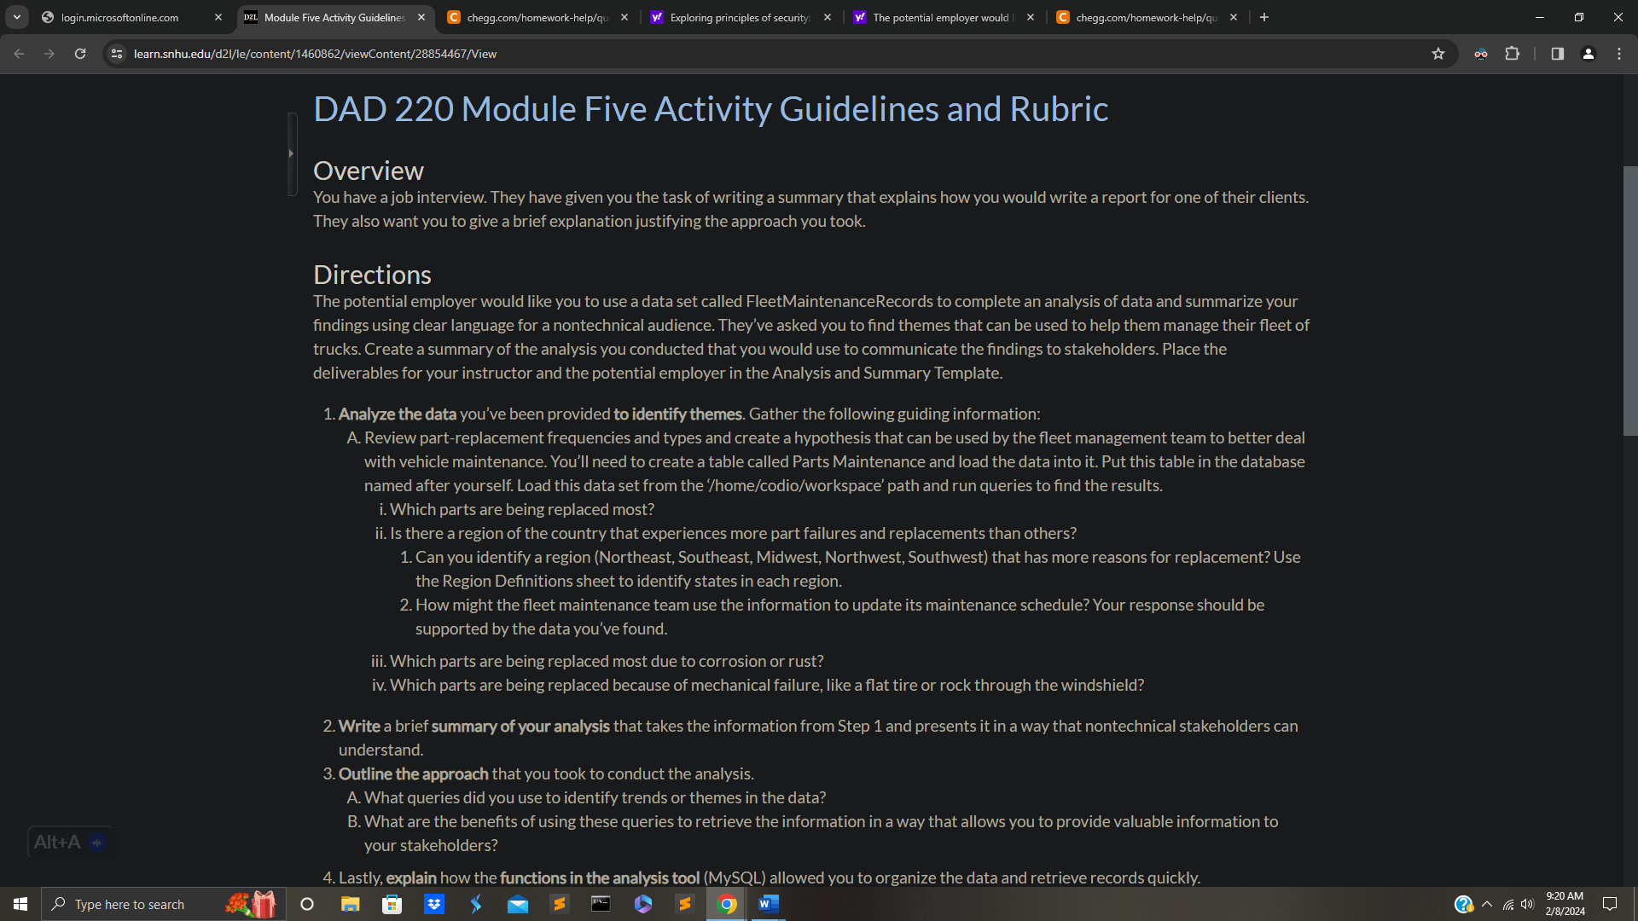The image size is (1638, 921).
Task: Open File Explorer from the taskbar
Action: pos(350,904)
